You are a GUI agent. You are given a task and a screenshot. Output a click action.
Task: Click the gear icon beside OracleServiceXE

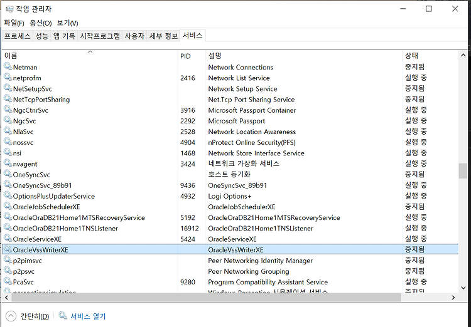(x=8, y=239)
